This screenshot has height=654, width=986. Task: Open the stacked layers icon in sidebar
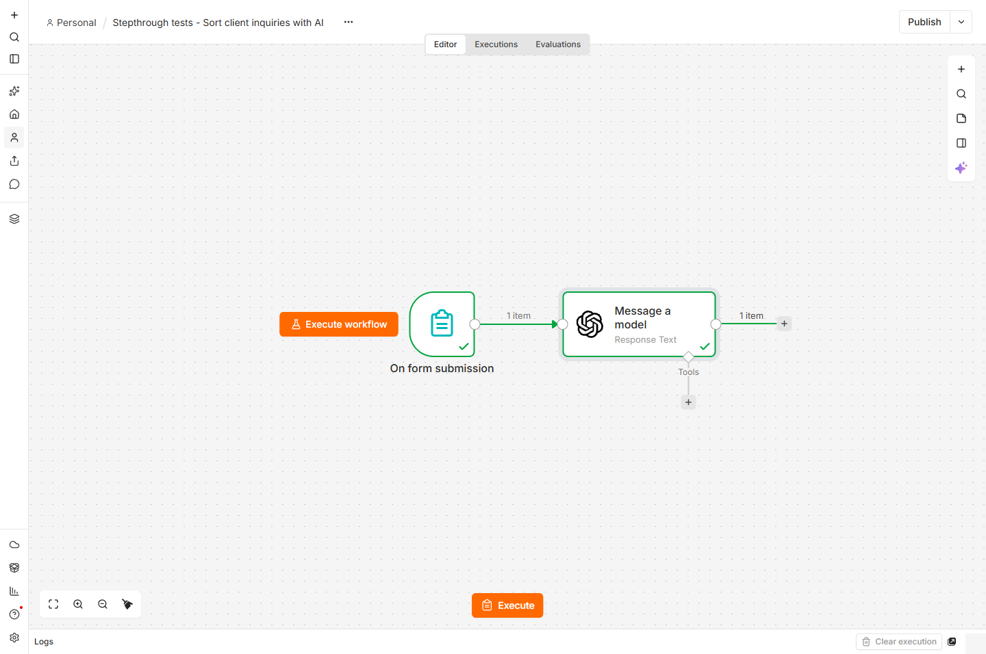tap(14, 219)
